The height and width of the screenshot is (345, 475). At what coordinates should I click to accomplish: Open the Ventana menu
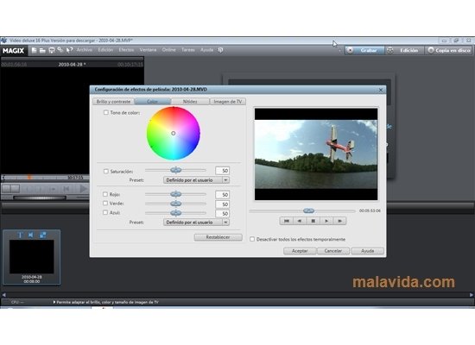(x=148, y=50)
